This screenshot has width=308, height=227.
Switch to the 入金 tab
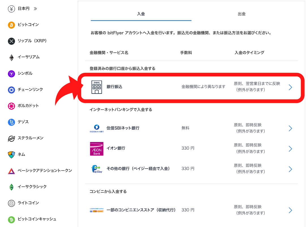tap(141, 14)
